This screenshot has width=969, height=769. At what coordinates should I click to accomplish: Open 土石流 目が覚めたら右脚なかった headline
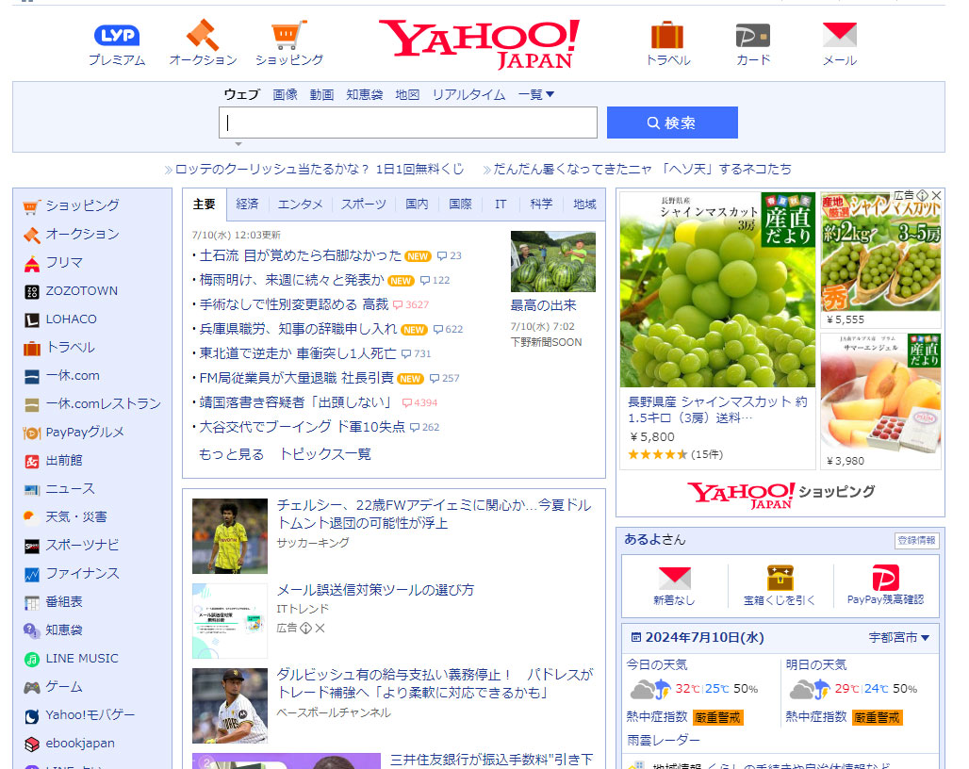[301, 255]
